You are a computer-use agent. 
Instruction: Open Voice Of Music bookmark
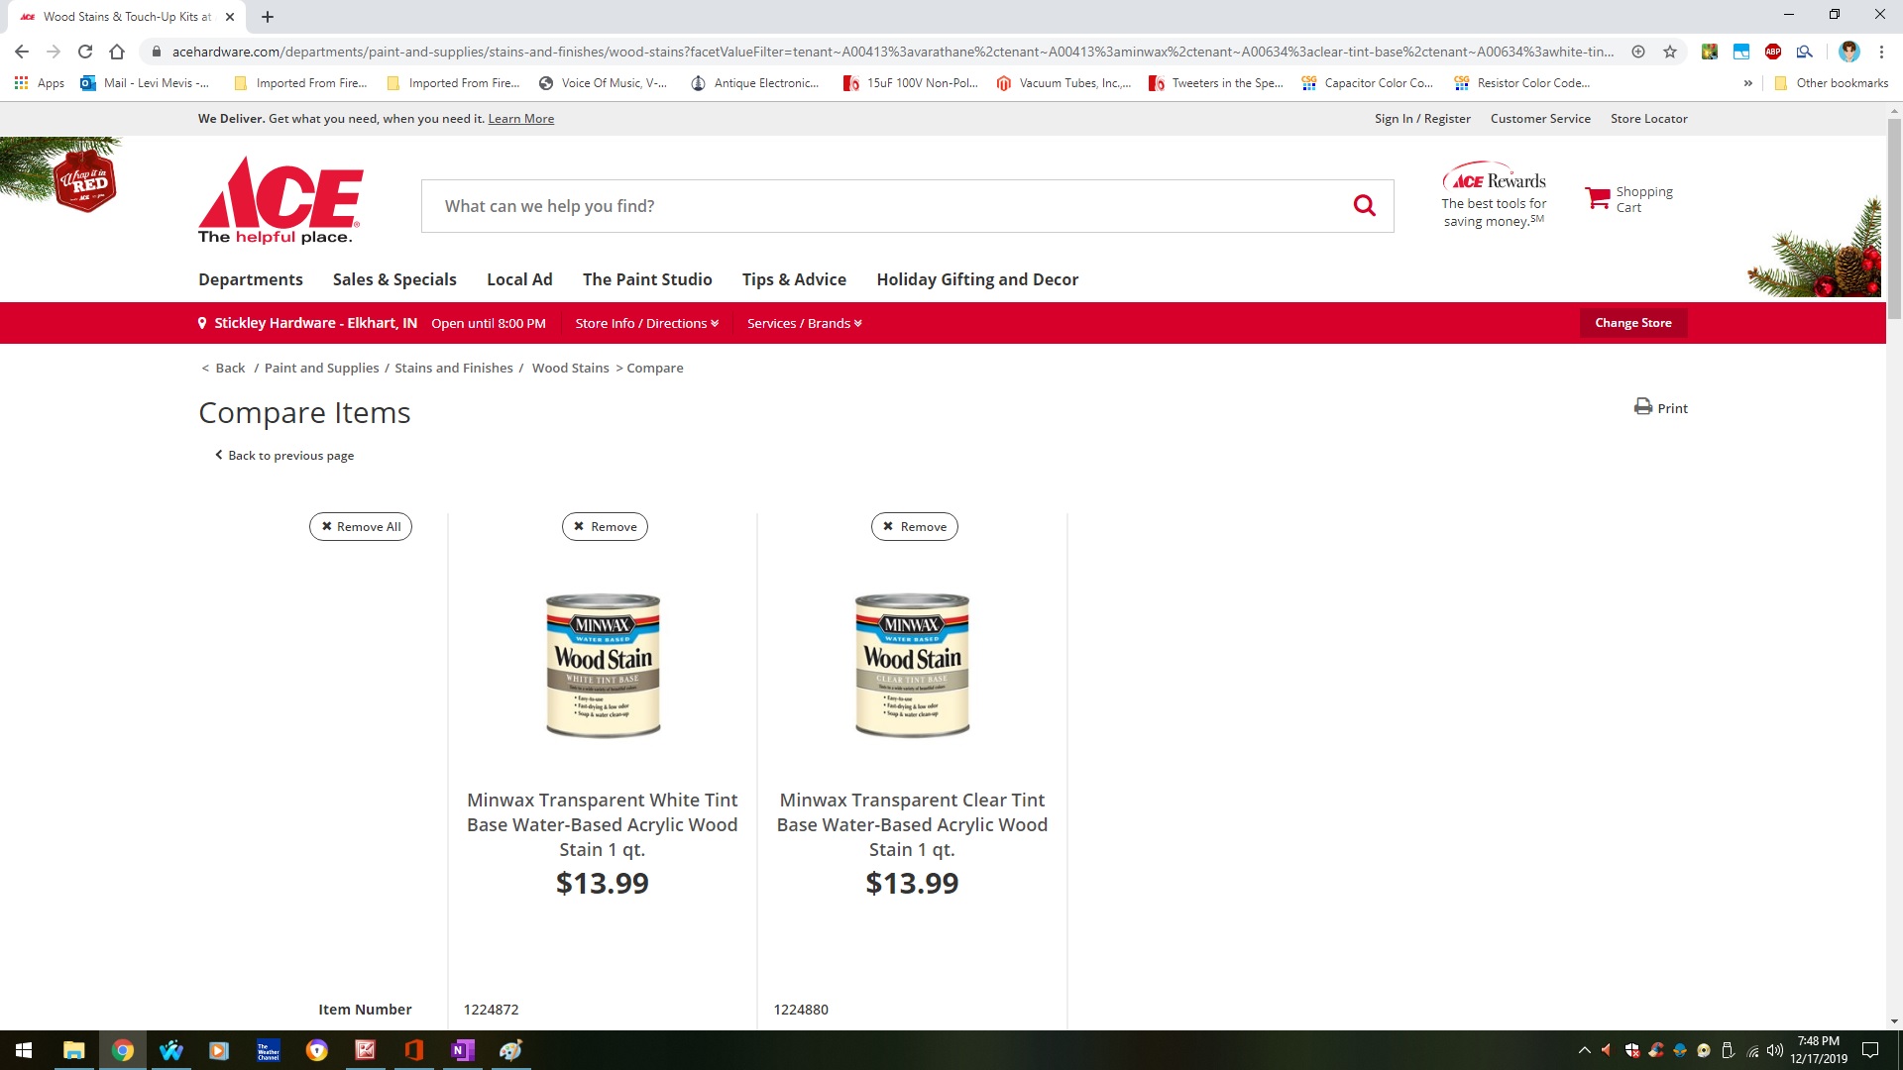click(603, 83)
